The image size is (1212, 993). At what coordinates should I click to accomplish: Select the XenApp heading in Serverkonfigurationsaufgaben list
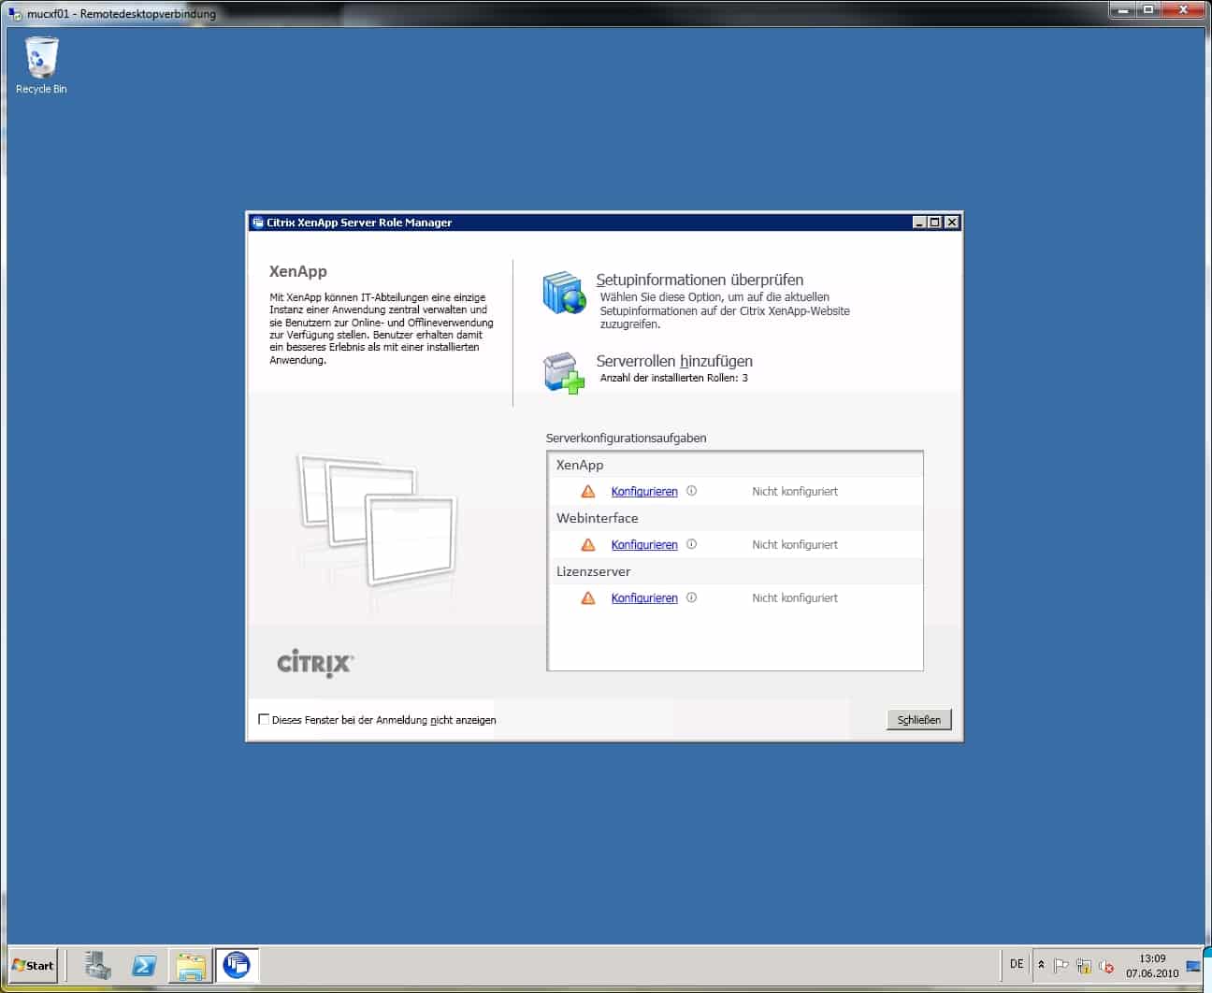coord(580,465)
